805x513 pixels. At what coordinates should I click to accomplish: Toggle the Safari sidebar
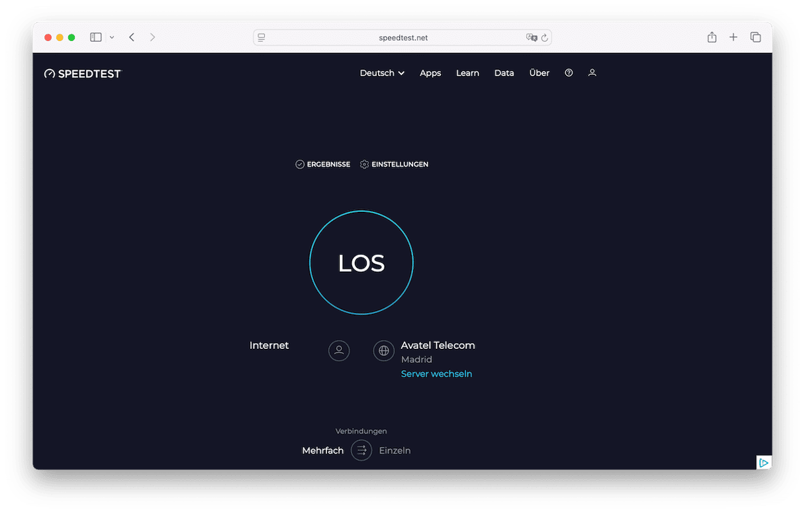tap(96, 38)
